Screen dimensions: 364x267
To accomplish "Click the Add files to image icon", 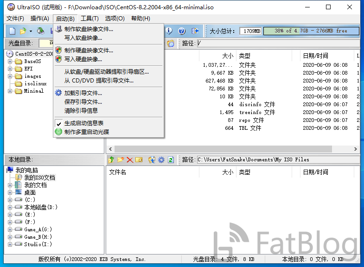I will 152,159.
